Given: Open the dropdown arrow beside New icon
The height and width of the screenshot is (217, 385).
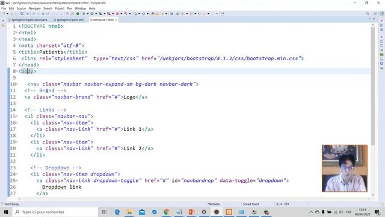Looking at the screenshot, I should (x=7, y=14).
